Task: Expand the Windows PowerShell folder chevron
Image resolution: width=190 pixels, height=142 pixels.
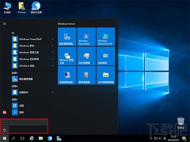Action: 53,39
